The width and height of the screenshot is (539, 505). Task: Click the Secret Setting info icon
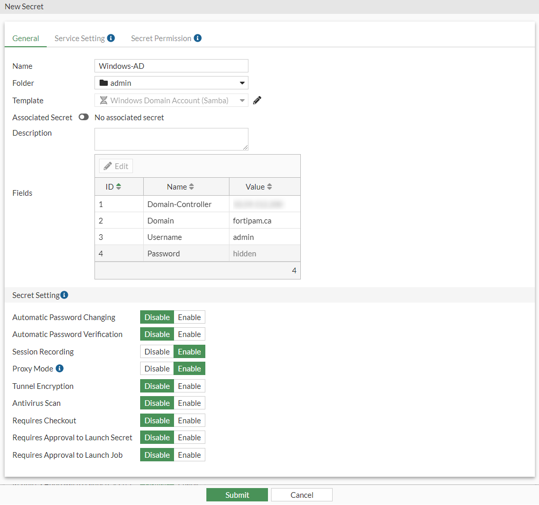coord(64,295)
